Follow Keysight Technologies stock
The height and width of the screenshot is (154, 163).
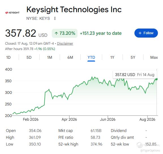(146, 33)
